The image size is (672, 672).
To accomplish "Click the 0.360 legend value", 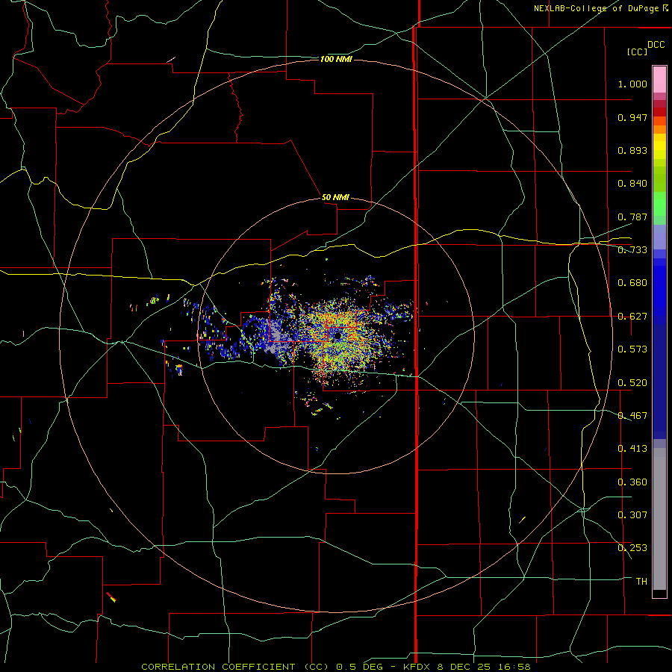I will 632,482.
